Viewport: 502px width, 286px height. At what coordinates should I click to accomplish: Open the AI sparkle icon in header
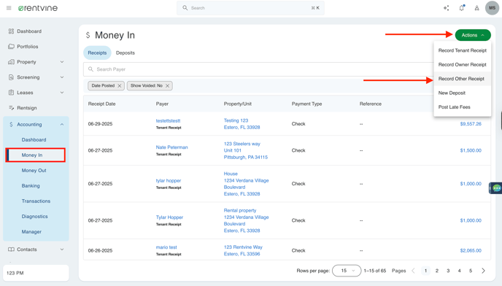click(446, 8)
